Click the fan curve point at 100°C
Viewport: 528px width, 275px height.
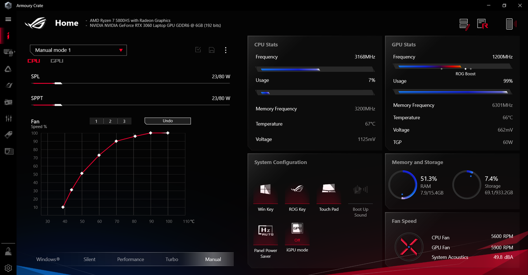(x=168, y=133)
